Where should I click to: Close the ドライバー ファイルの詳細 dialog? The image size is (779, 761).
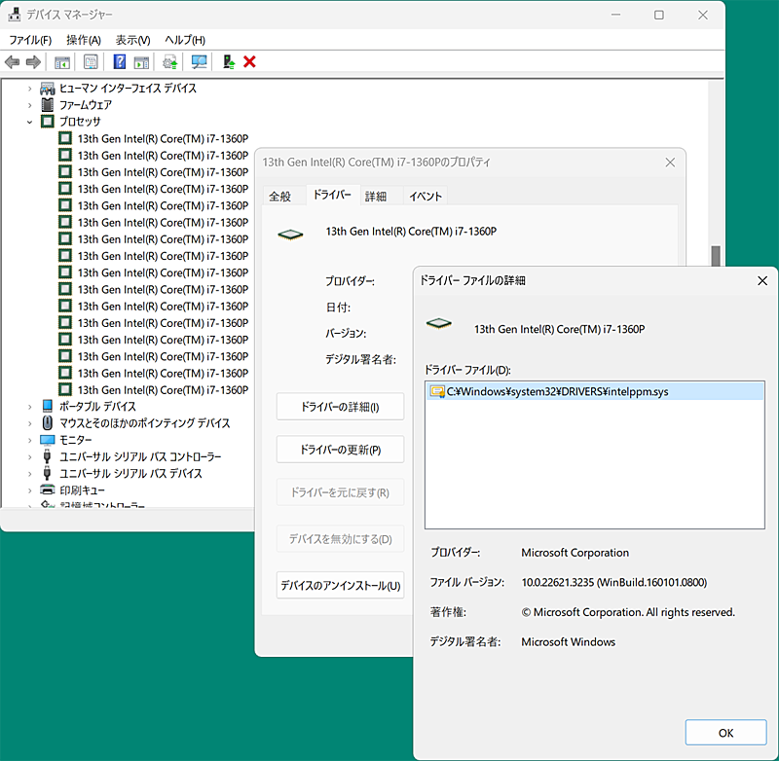pos(762,281)
